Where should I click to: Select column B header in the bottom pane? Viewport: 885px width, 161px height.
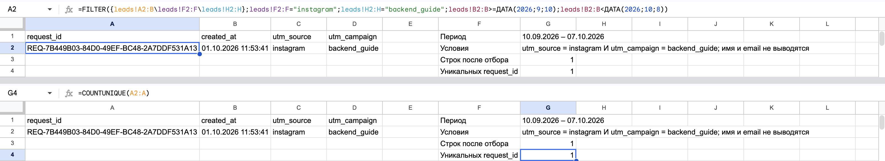235,108
